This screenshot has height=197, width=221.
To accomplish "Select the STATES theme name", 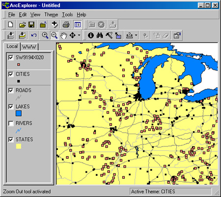I will pos(25,140).
